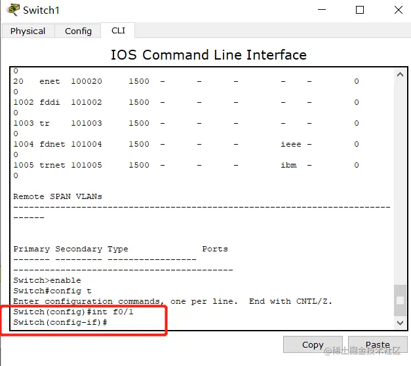Select the CLI tab

[118, 31]
